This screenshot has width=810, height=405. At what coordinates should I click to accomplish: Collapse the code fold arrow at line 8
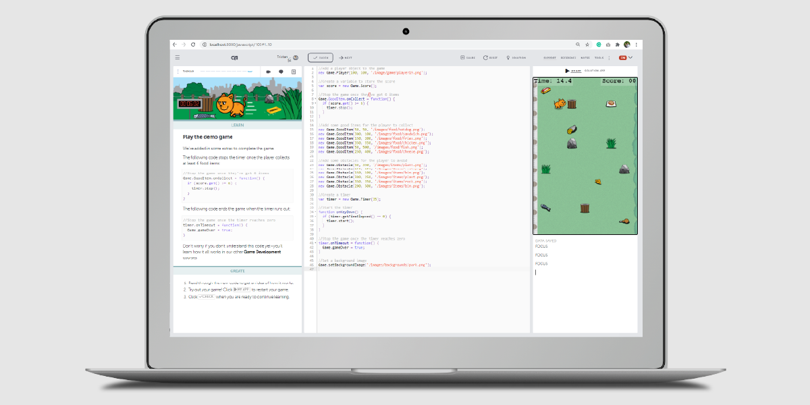pyautogui.click(x=316, y=99)
